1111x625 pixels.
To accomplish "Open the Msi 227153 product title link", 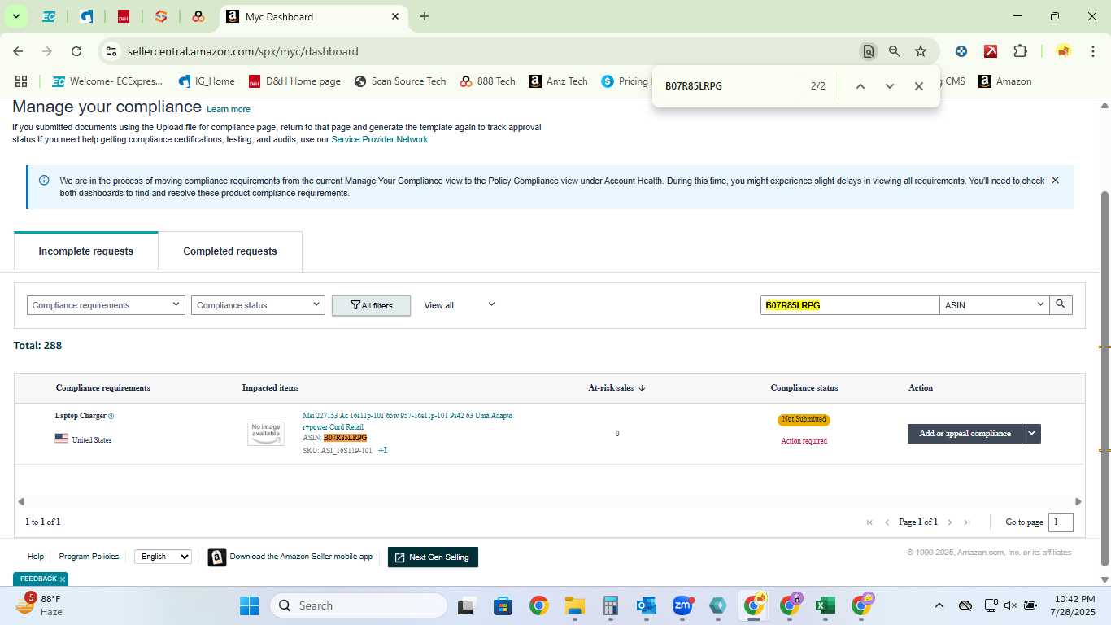I will point(407,421).
